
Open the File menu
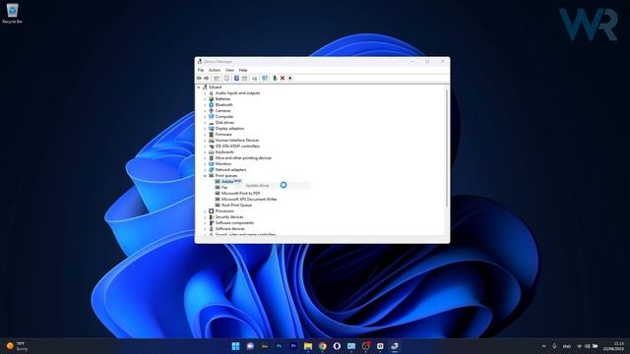[201, 70]
